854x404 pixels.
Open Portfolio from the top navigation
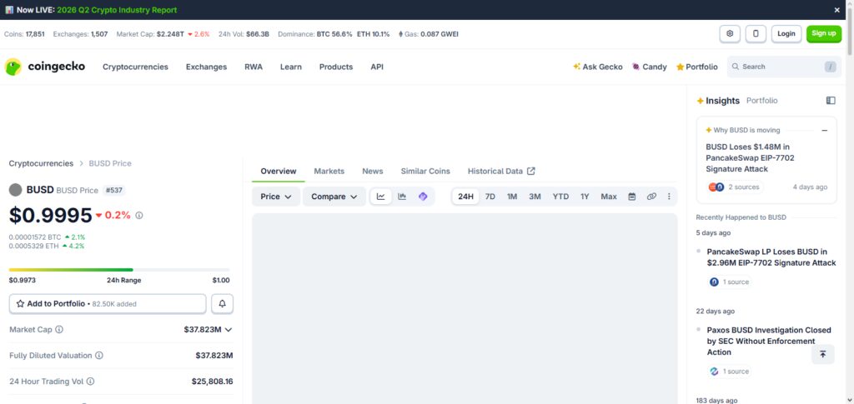696,67
